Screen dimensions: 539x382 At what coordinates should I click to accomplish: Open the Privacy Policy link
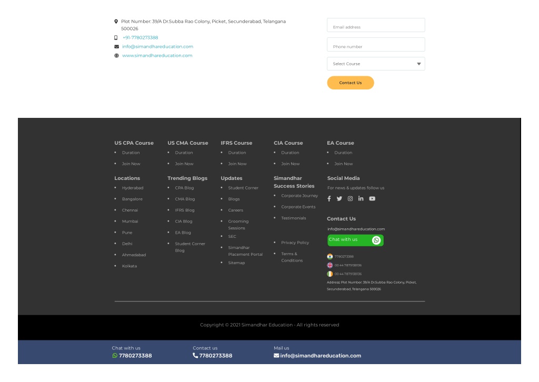coord(295,243)
